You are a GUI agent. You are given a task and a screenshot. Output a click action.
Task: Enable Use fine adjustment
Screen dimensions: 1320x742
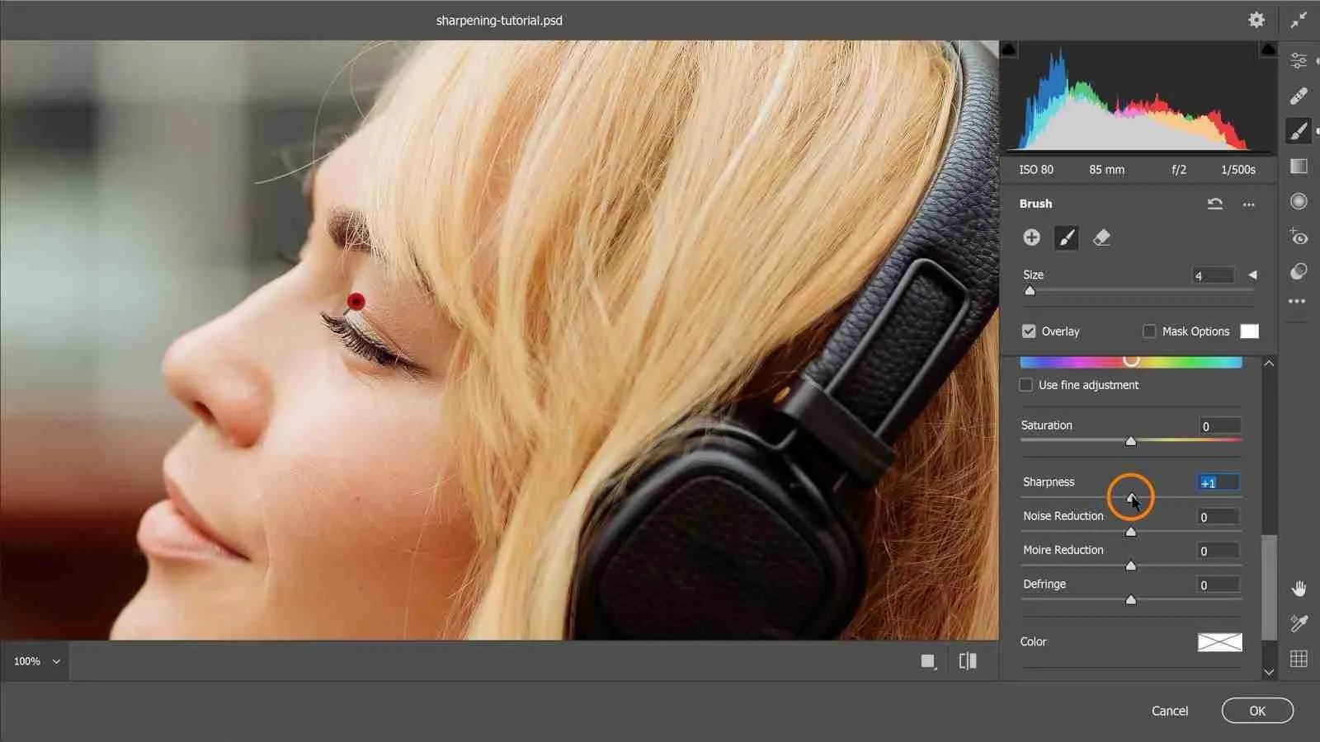click(x=1025, y=384)
